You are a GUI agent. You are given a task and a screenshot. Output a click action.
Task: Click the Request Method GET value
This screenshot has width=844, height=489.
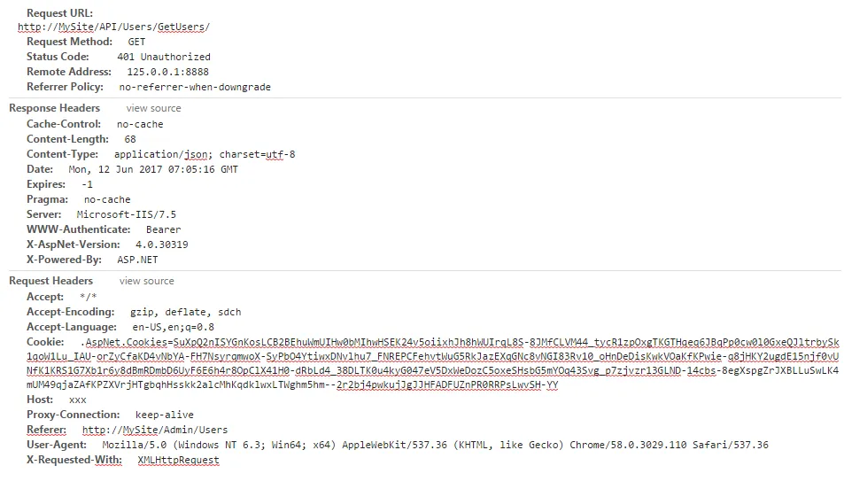[x=136, y=42]
